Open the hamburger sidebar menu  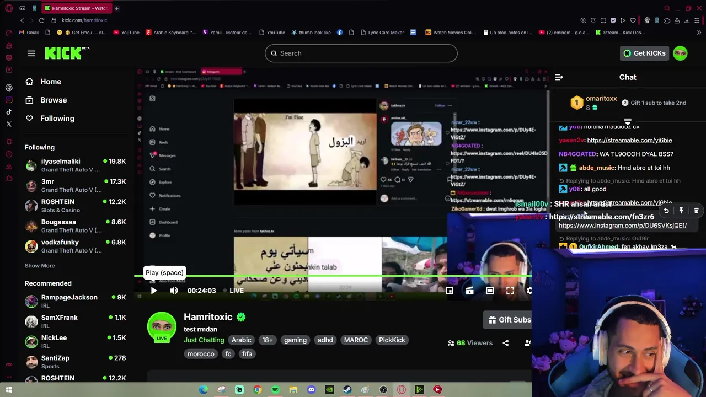click(31, 53)
